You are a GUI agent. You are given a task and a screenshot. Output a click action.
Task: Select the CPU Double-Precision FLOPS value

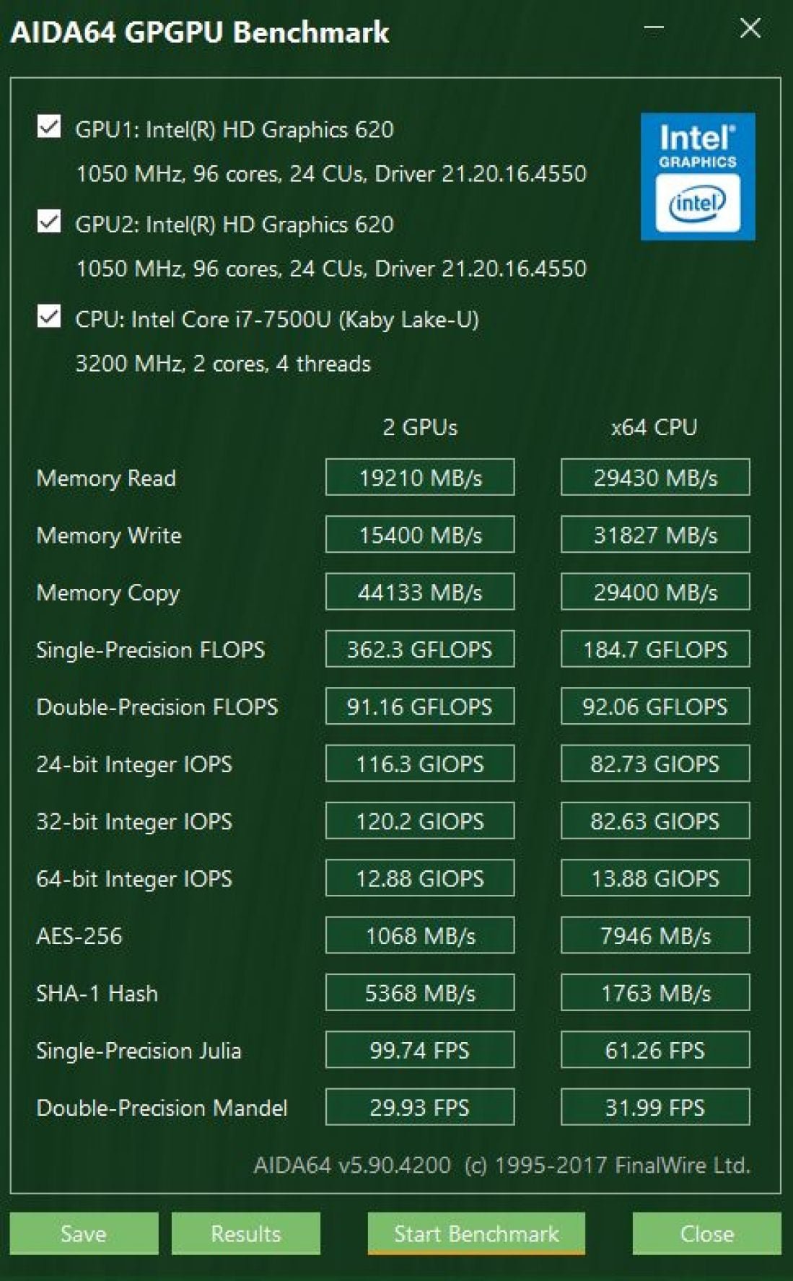(655, 707)
